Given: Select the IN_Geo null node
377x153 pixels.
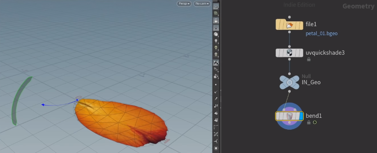Looking at the screenshot, I should (289, 83).
